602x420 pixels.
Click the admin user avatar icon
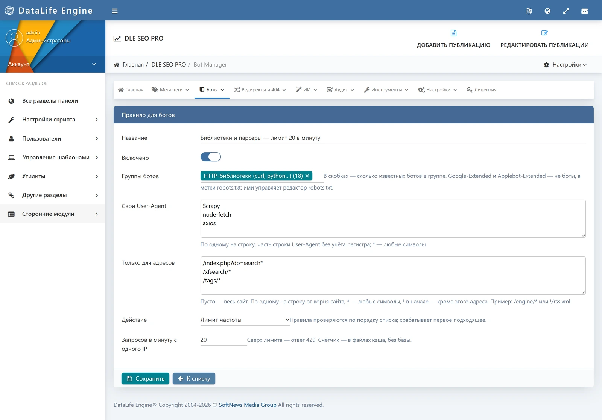pyautogui.click(x=14, y=38)
